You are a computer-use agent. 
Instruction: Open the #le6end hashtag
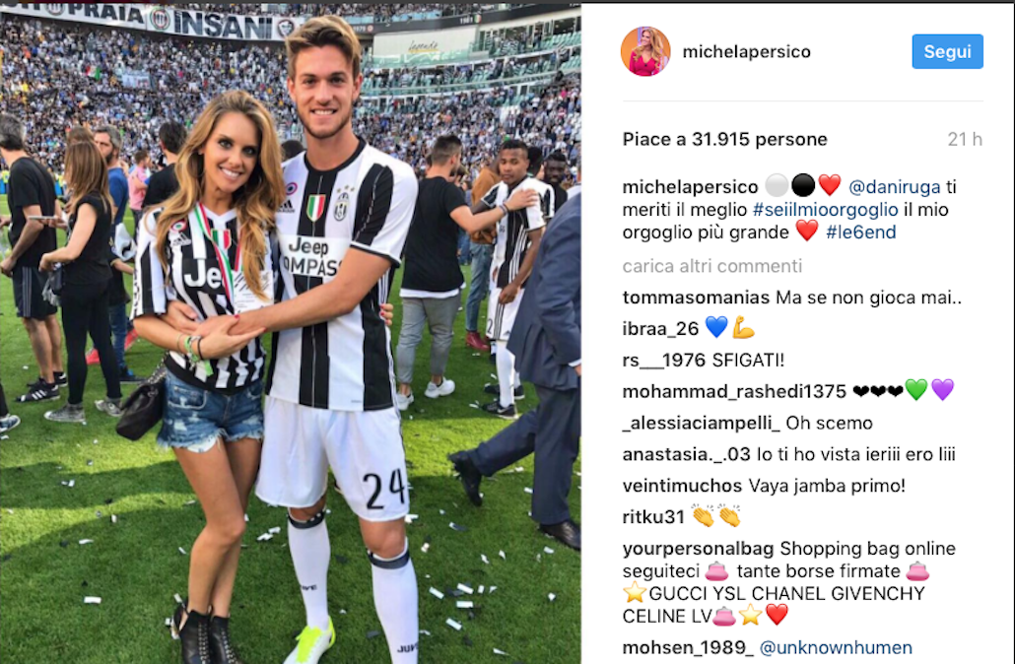[x=861, y=232]
